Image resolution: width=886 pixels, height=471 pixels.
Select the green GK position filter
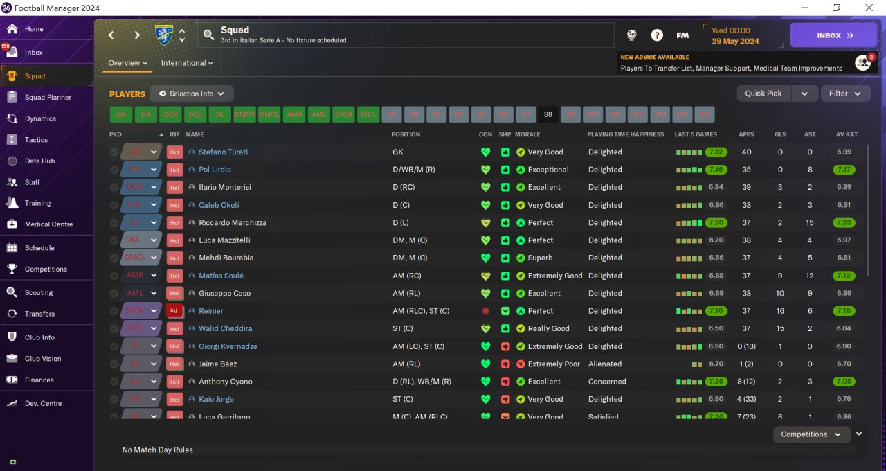coord(121,114)
